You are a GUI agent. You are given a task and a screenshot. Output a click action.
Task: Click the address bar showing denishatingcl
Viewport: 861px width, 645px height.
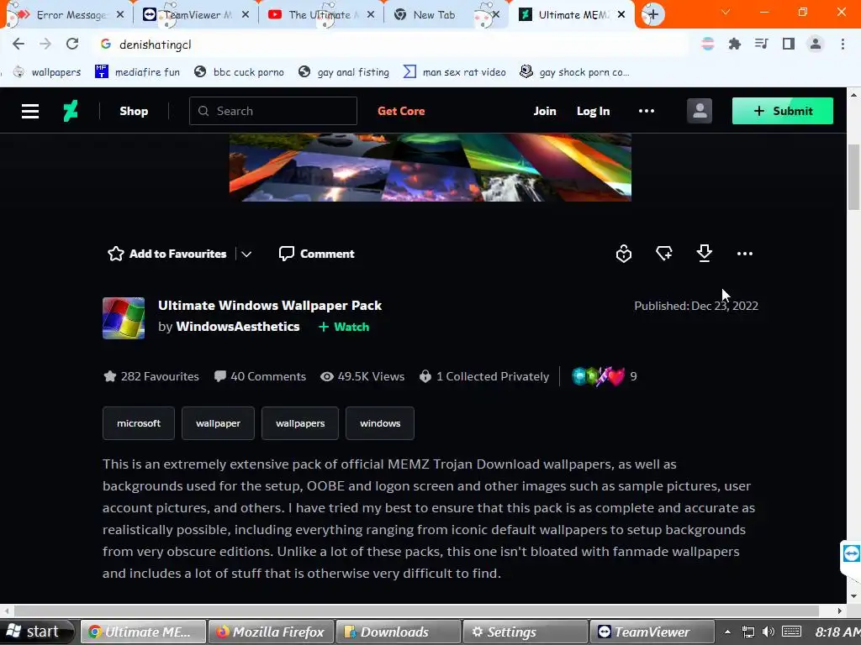[x=393, y=45]
